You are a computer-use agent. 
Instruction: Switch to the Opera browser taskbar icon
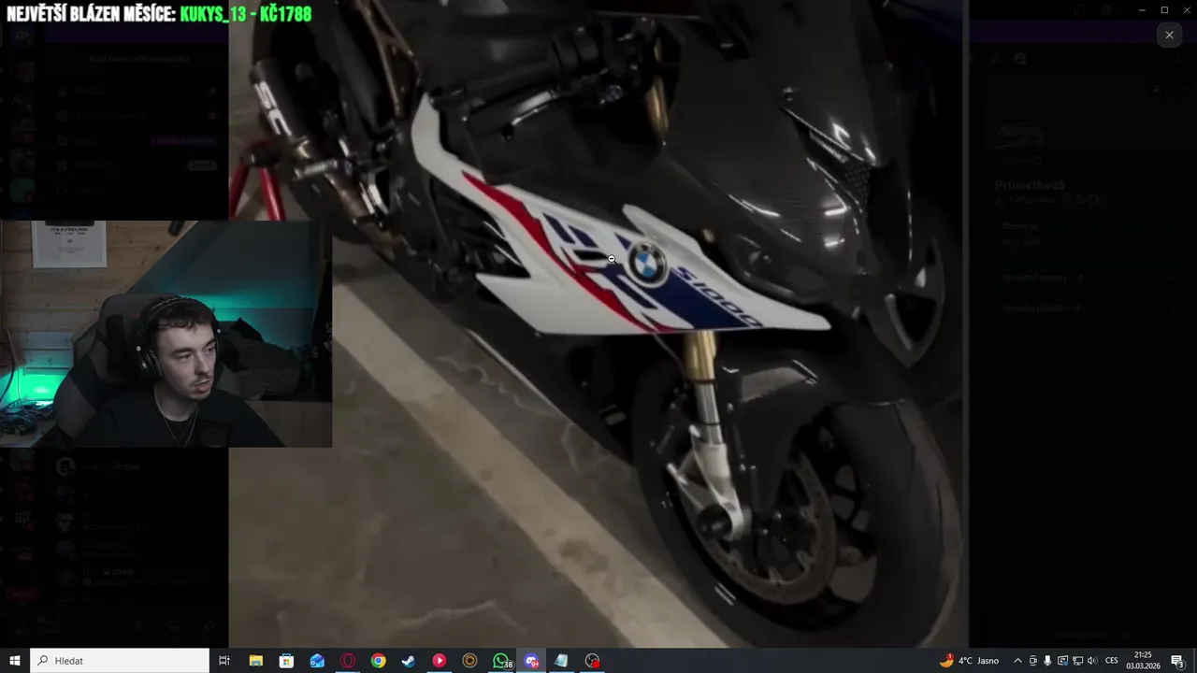348,661
